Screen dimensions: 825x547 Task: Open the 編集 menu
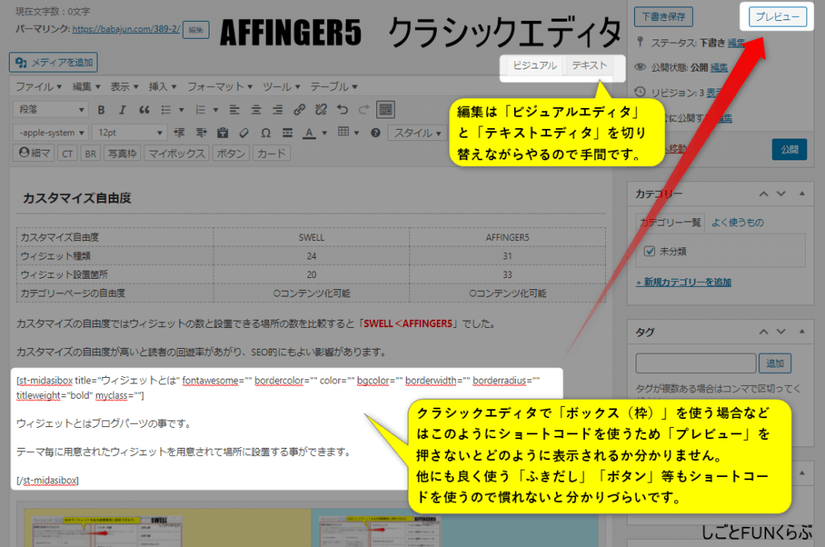click(86, 87)
